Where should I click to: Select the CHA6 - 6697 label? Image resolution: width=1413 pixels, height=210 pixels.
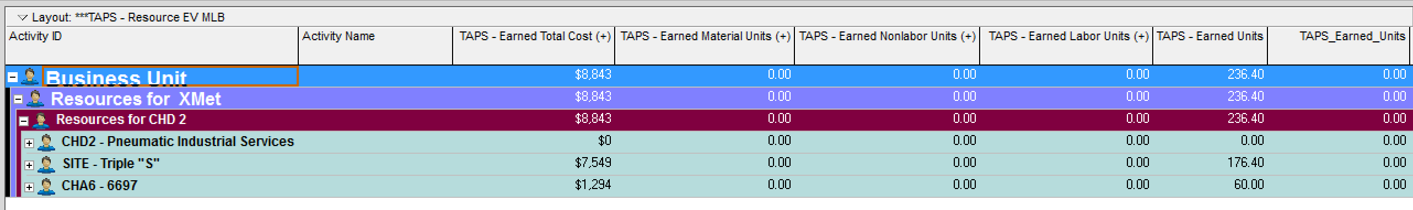[99, 186]
